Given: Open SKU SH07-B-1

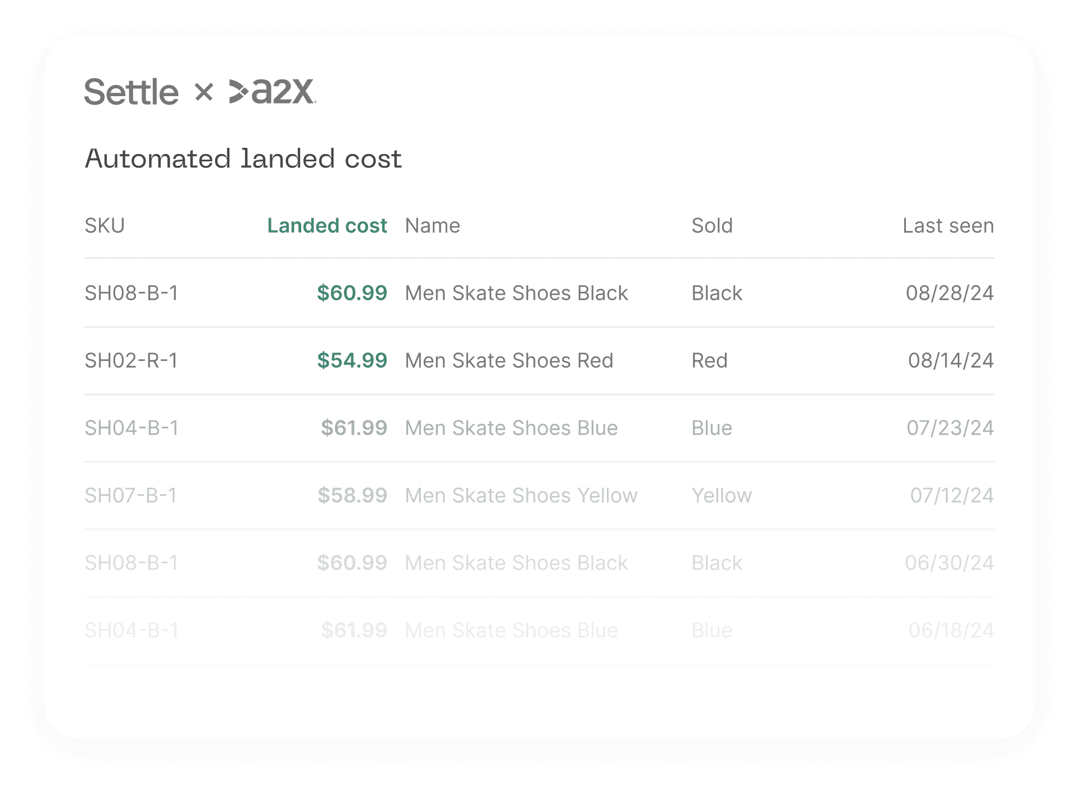Looking at the screenshot, I should (131, 495).
